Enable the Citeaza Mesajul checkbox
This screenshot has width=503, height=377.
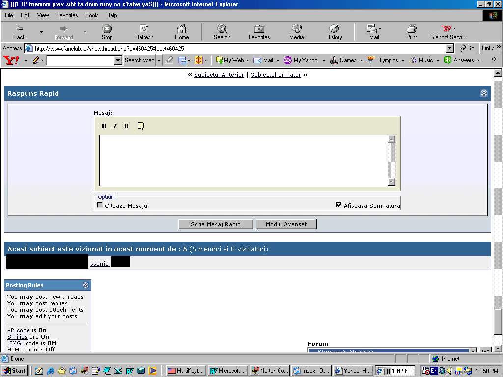(100, 205)
